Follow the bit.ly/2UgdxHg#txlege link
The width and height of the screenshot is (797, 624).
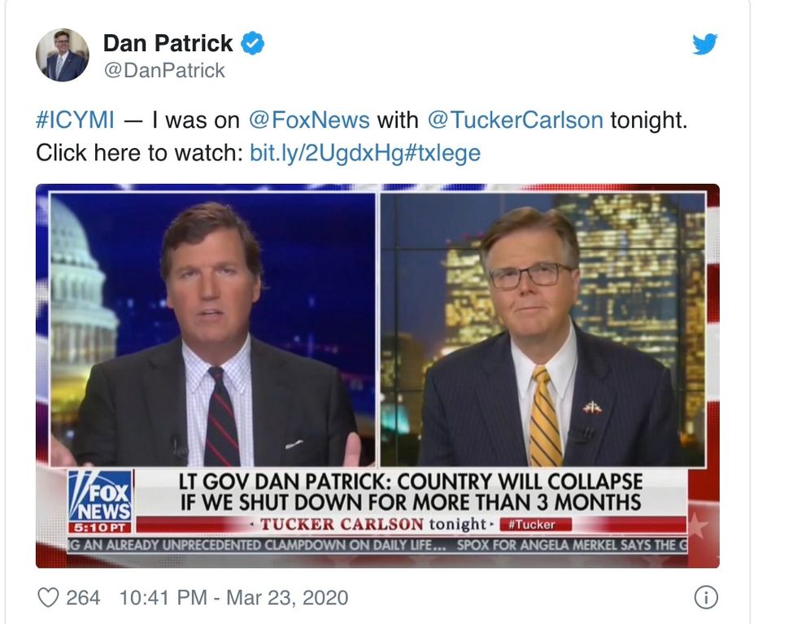point(365,153)
